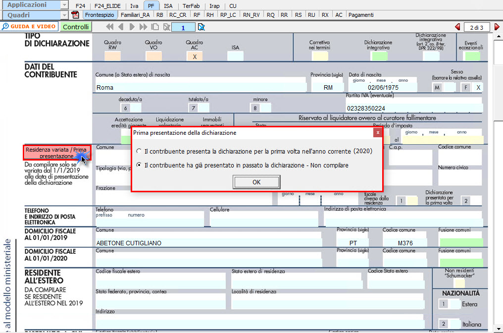Toggle the ISA checkbox in Tipo di dichiarazione
Screen dimensions: 503x333
[235, 56]
